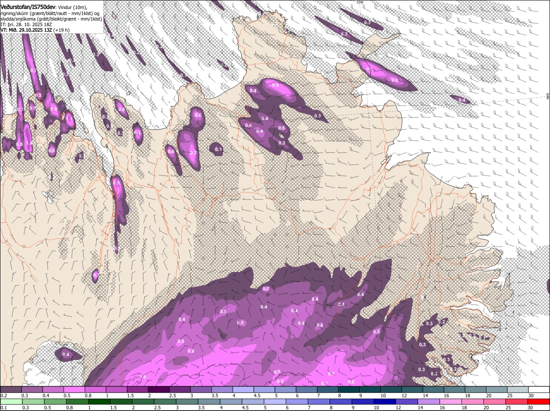
Task: Click the 'rigning/skúrir' line in the header box
Action: point(50,13)
